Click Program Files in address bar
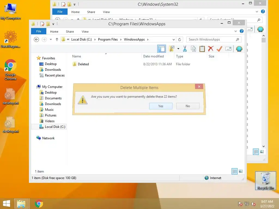This screenshot has height=209, width=279. pyautogui.click(x=108, y=39)
